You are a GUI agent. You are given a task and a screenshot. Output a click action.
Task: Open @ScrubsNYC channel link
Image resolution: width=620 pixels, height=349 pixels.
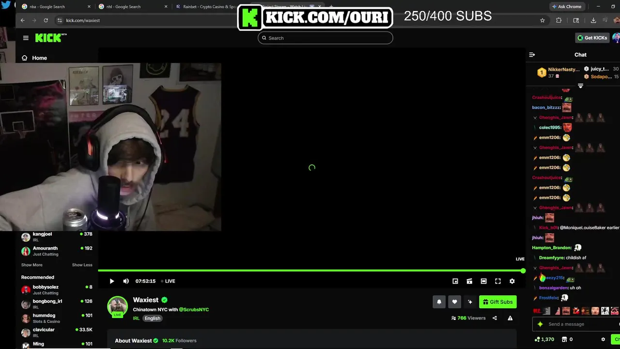coord(194,309)
